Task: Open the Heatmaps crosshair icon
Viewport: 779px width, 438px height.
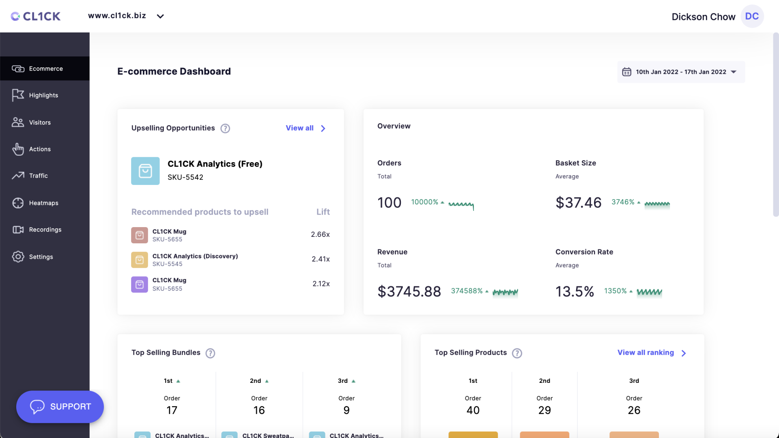Action: click(x=18, y=203)
